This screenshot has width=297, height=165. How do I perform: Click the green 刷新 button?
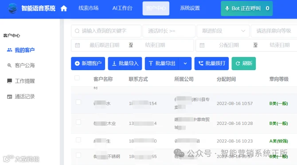point(244,64)
